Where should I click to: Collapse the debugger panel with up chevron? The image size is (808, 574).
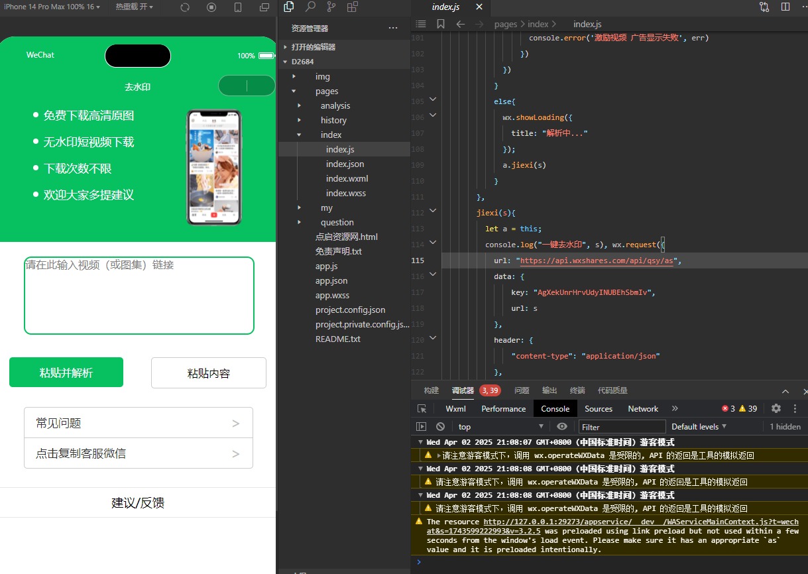[x=785, y=391]
